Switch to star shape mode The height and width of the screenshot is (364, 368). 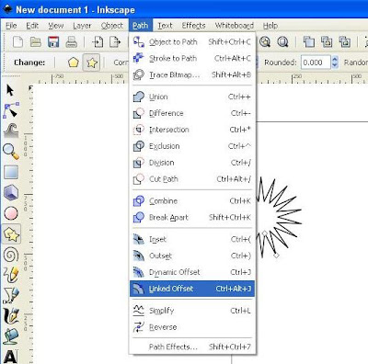(91, 63)
